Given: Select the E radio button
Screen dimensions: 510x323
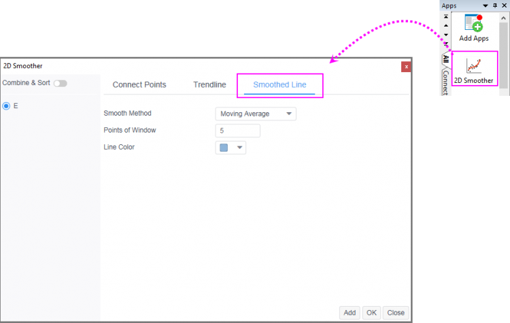Looking at the screenshot, I should tap(6, 106).
